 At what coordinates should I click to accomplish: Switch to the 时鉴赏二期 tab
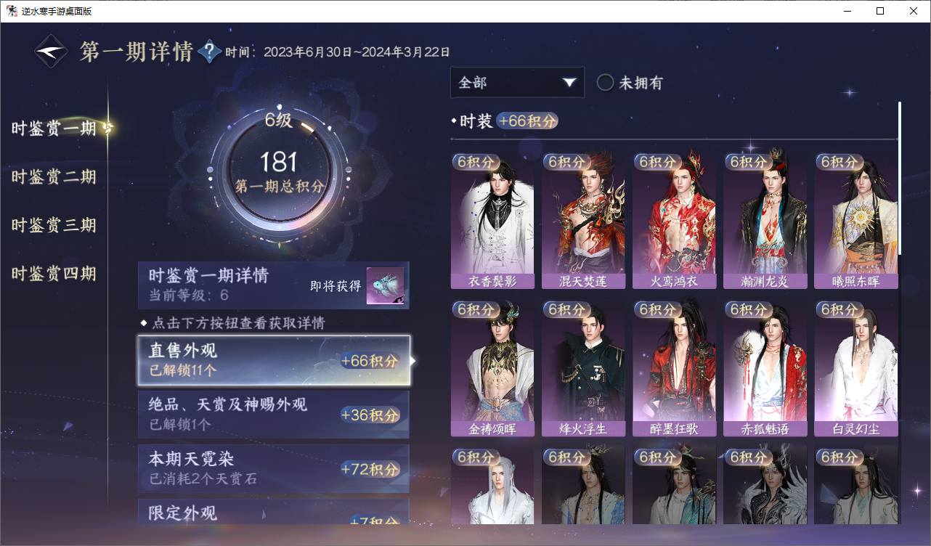click(54, 177)
